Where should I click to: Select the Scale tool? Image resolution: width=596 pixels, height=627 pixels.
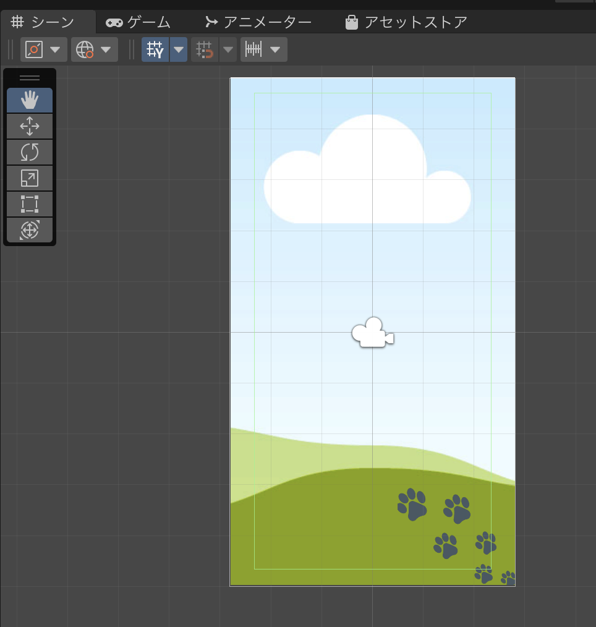(30, 178)
